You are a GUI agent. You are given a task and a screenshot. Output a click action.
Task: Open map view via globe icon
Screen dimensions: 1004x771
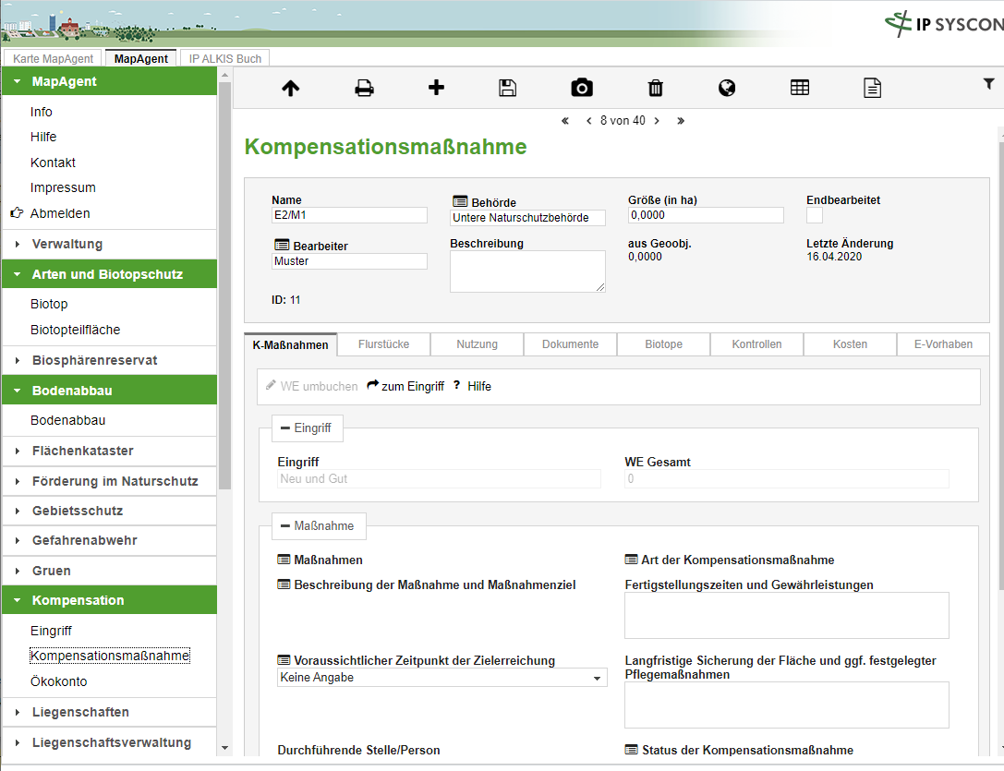[727, 89]
